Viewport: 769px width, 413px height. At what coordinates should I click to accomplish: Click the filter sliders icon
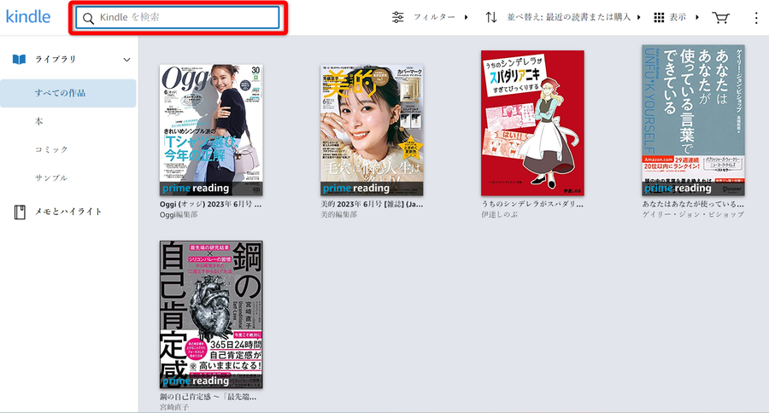pos(397,17)
